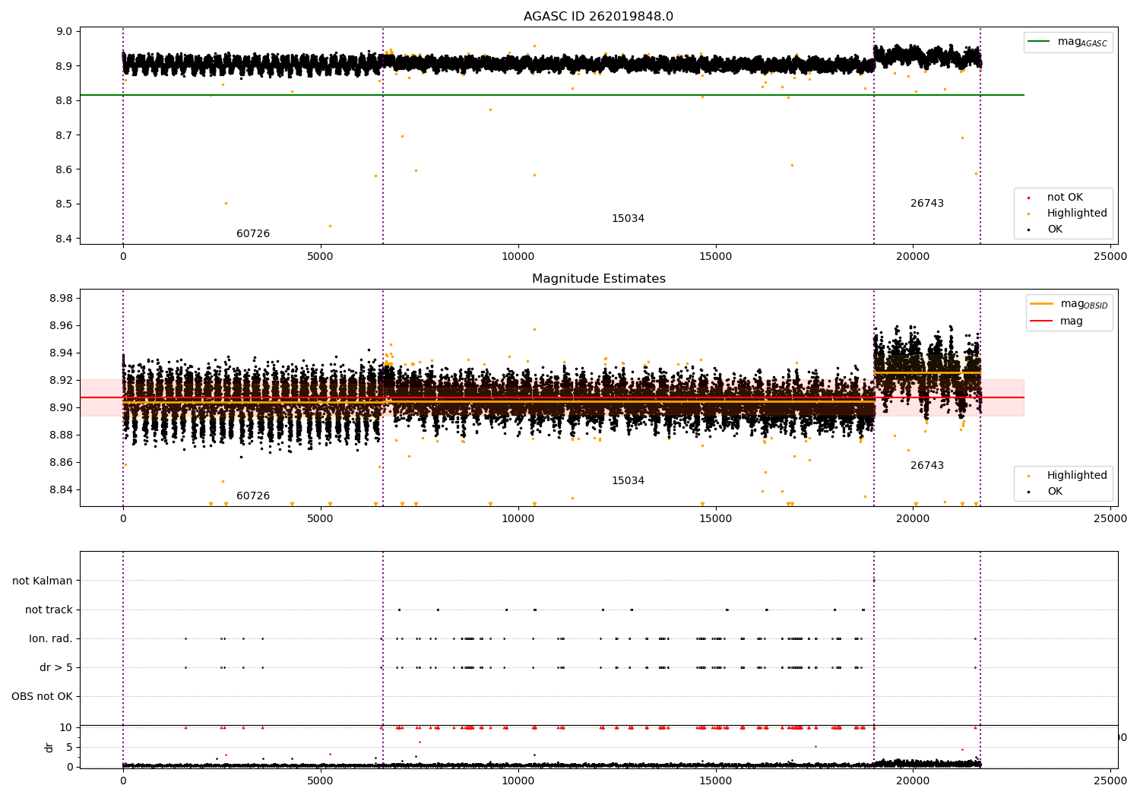
Task: Click the orange outlier point near 8.5 in the top plot
Action: click(x=226, y=203)
